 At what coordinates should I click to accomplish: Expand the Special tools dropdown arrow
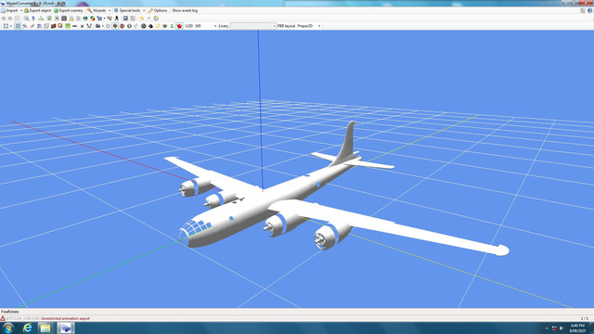point(144,10)
